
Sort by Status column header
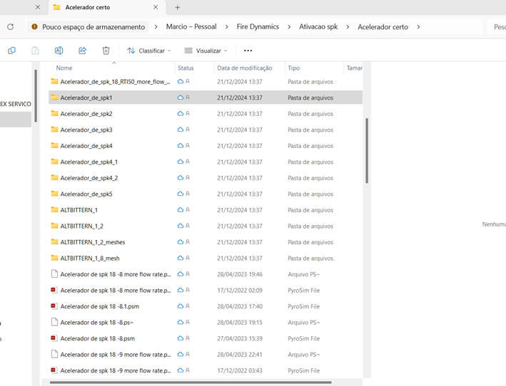coord(186,68)
